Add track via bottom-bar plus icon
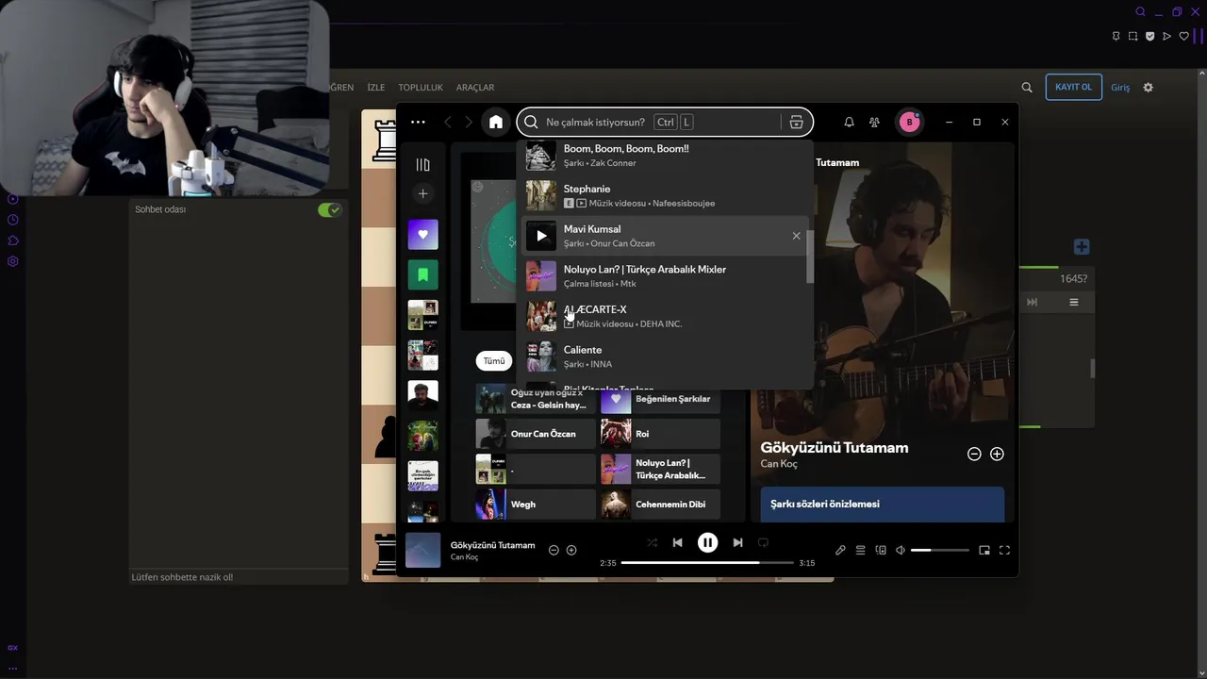 (x=571, y=550)
